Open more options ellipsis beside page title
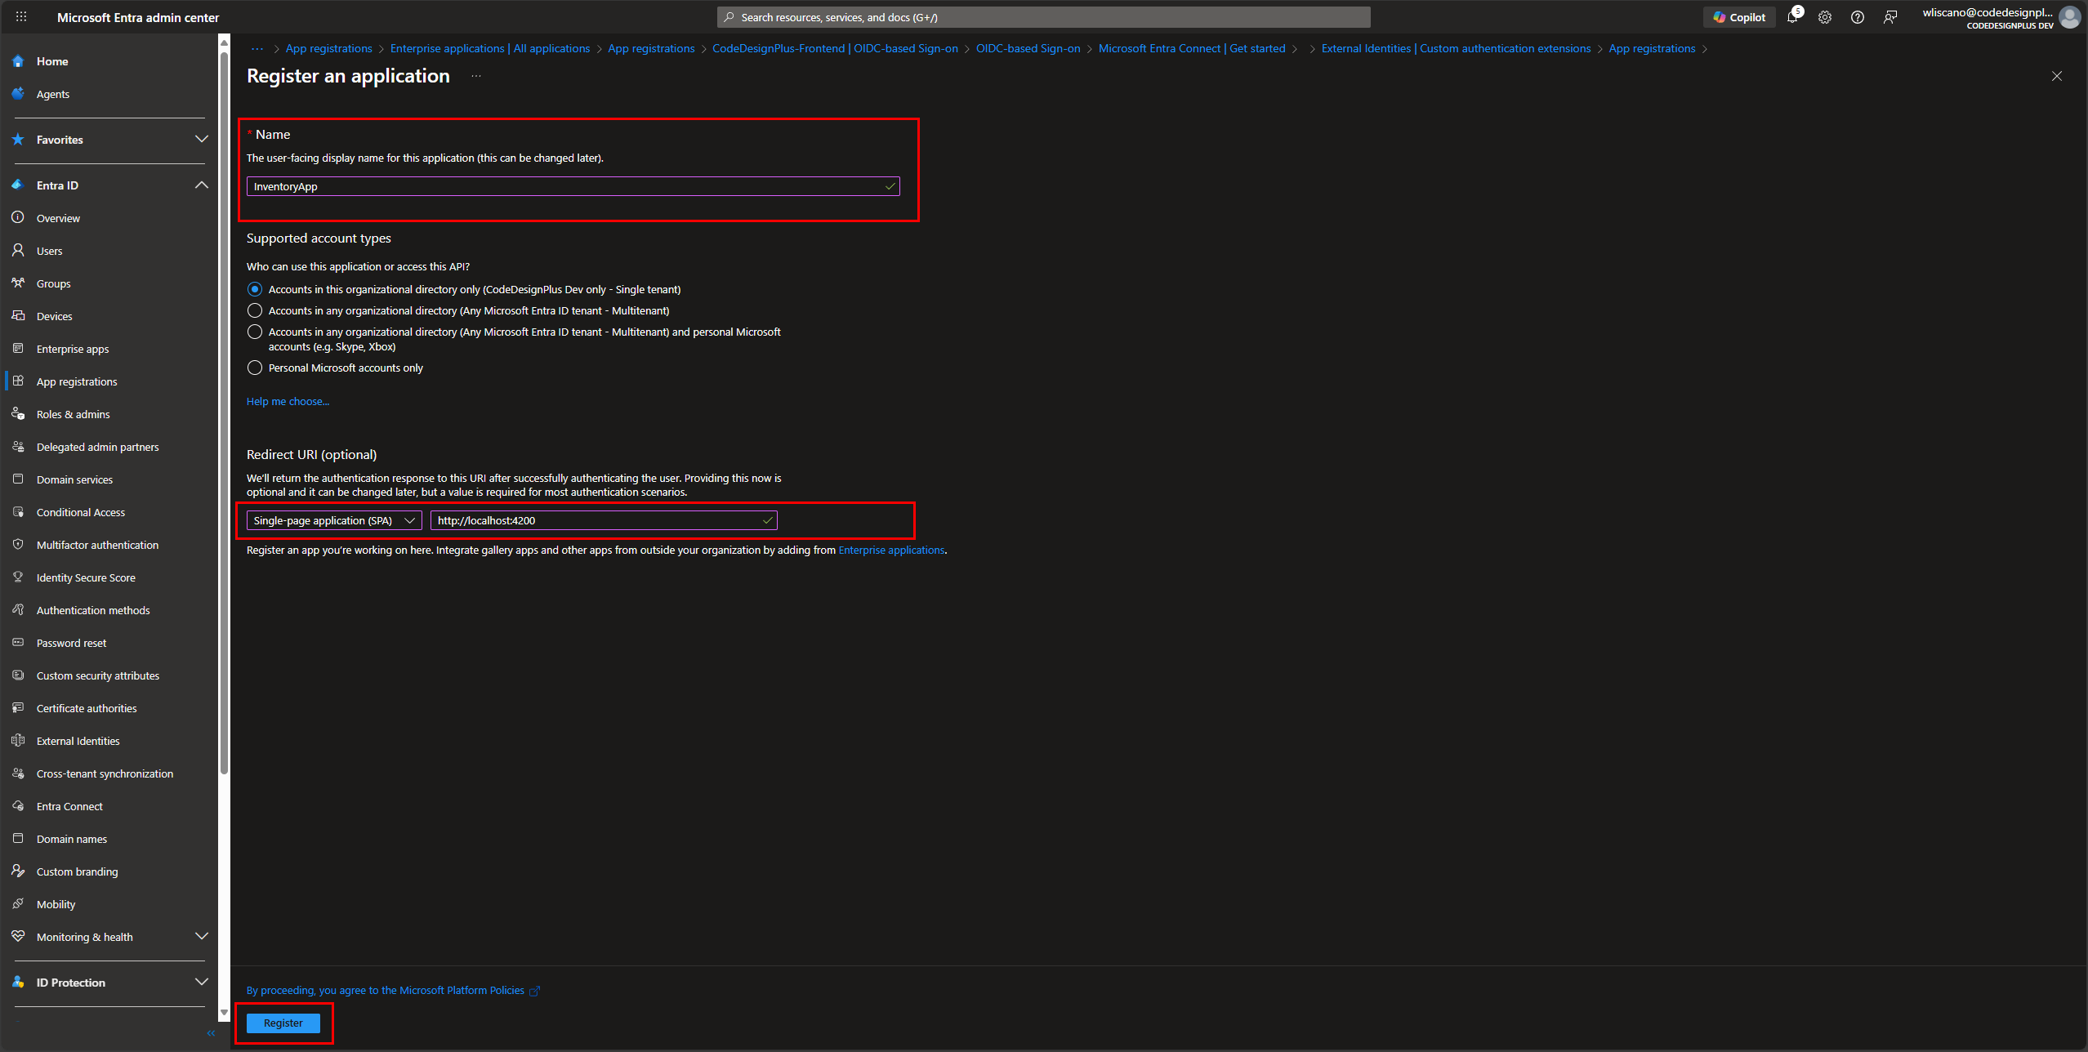Image resolution: width=2088 pixels, height=1052 pixels. pos(476,76)
